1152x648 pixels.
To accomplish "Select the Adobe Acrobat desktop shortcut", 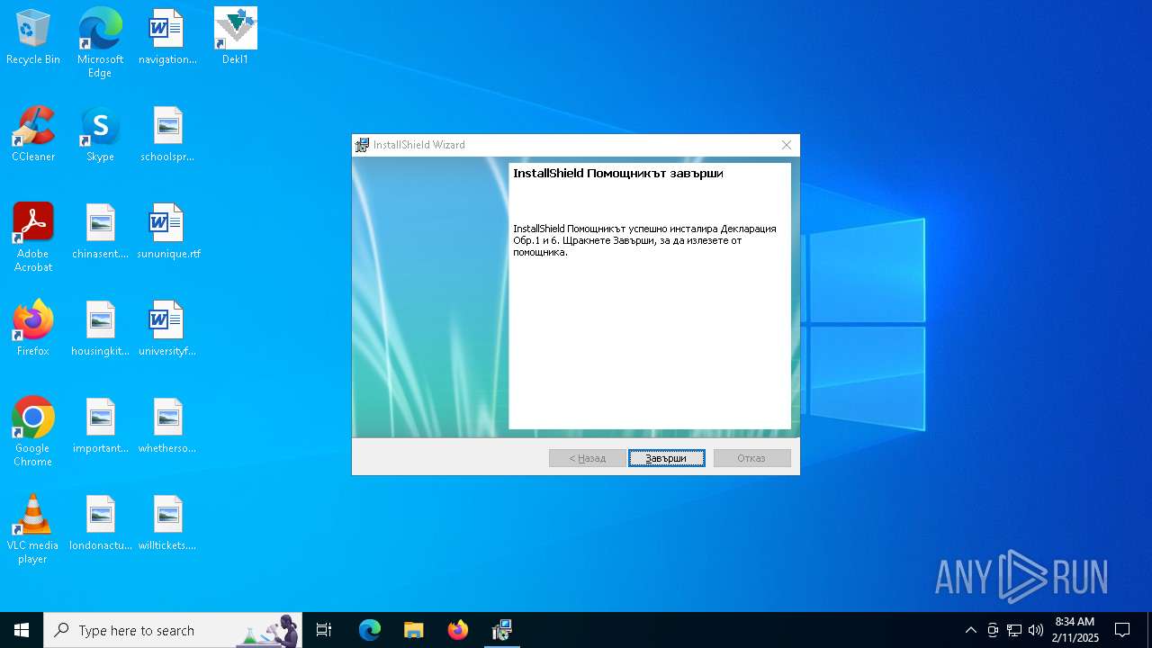I will [x=33, y=238].
